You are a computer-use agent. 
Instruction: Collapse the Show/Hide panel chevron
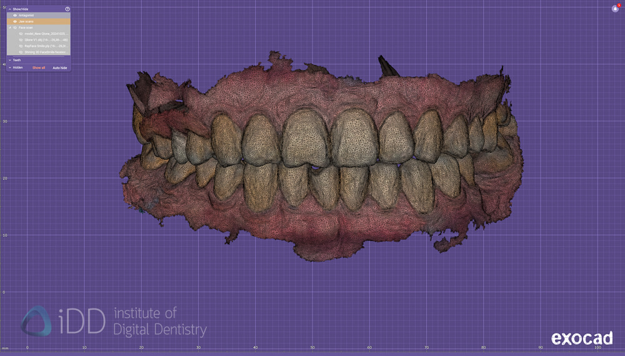(9, 9)
